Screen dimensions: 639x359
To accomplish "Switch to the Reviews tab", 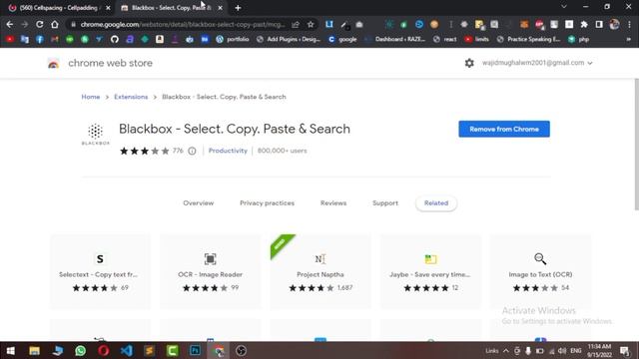I will (333, 203).
